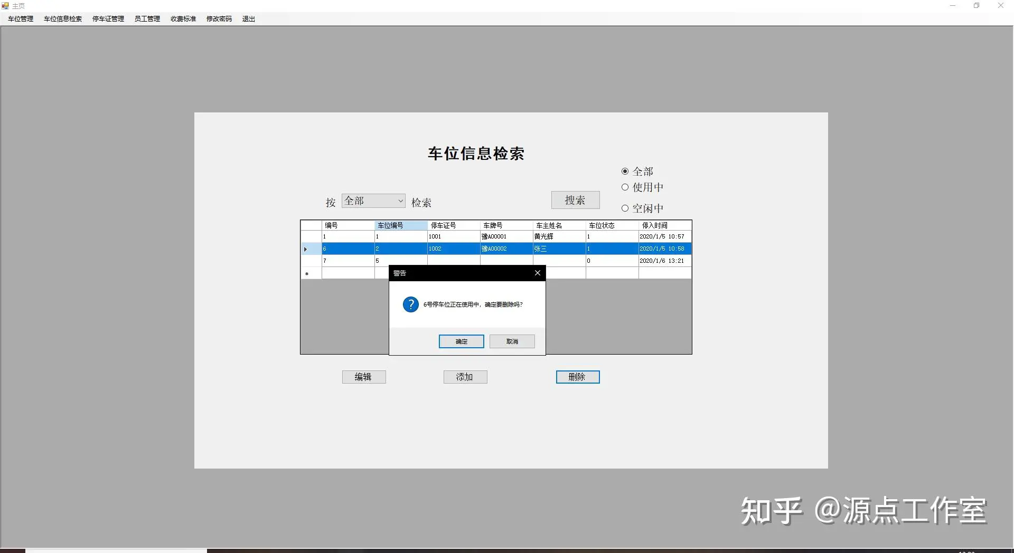Confirm deletion with 确定 button
The height and width of the screenshot is (553, 1014).
(462, 341)
